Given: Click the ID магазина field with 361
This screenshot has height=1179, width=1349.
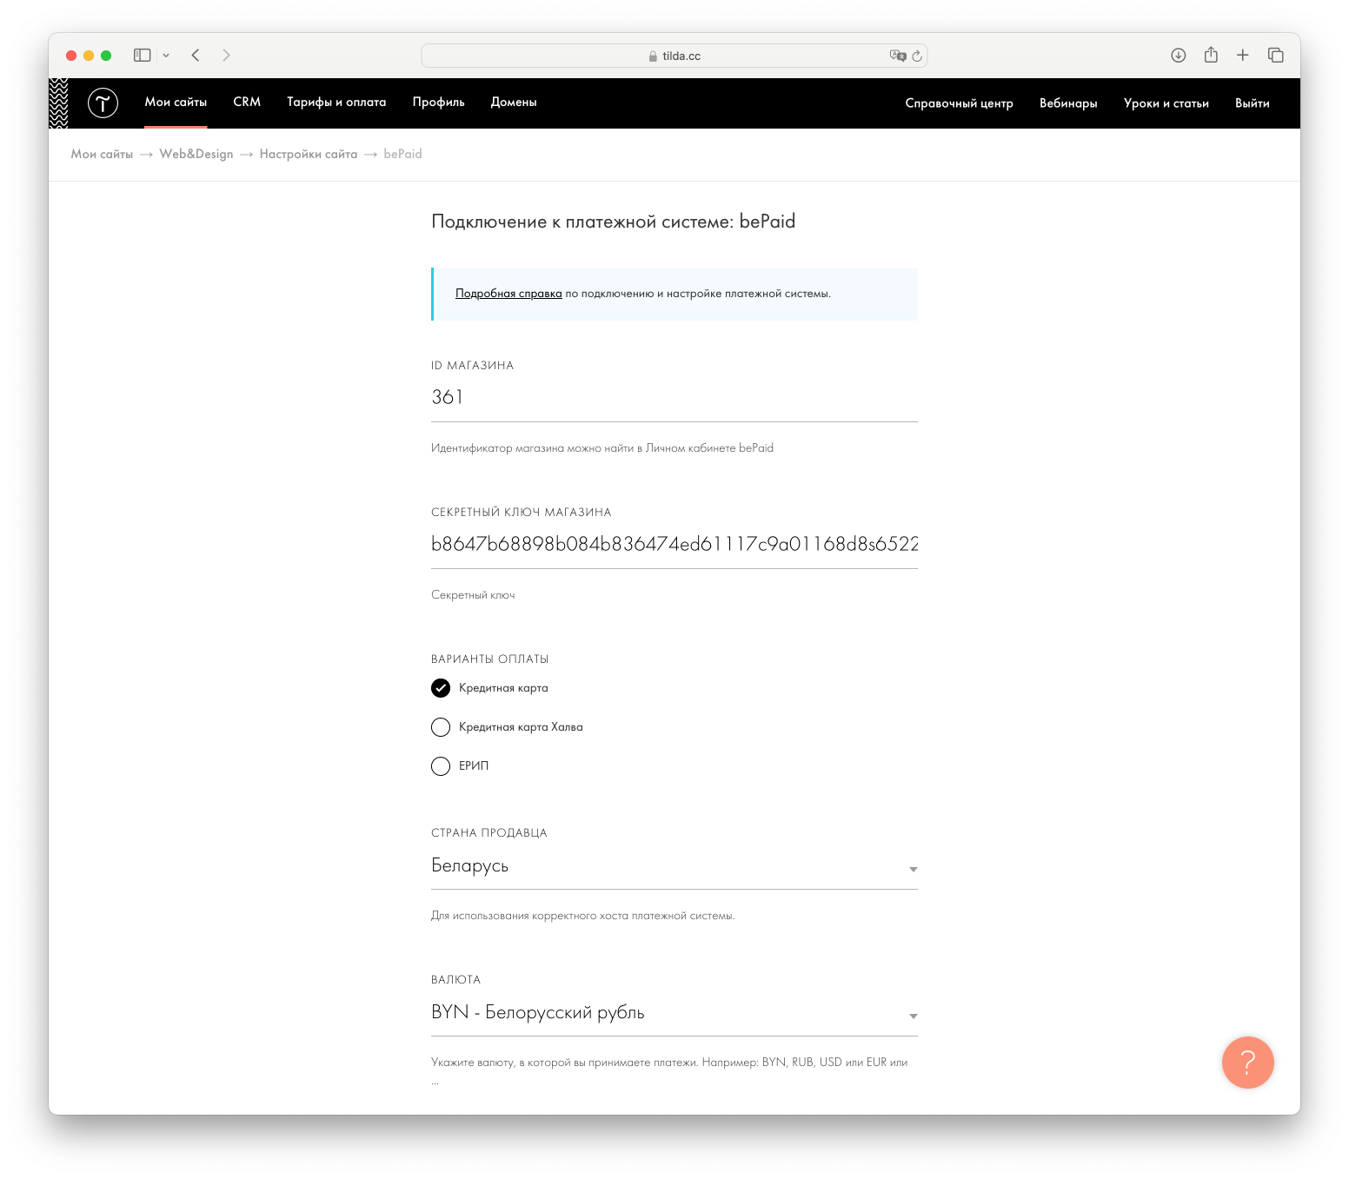Looking at the screenshot, I should coord(674,398).
